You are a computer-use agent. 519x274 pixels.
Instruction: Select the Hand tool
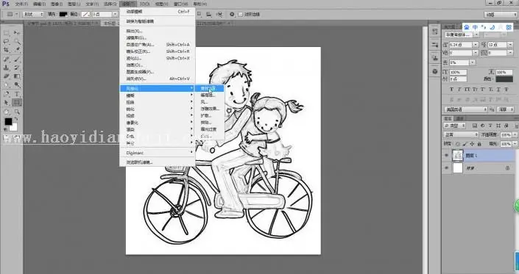click(x=7, y=112)
